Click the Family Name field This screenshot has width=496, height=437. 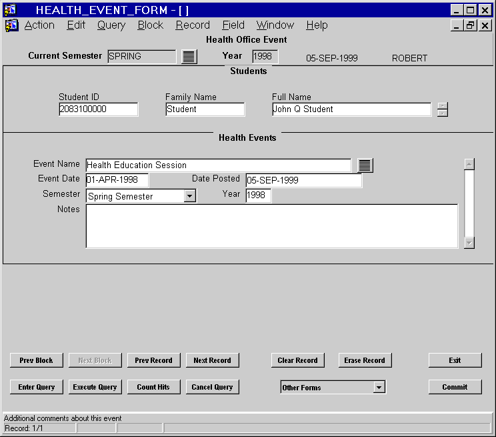[205, 109]
